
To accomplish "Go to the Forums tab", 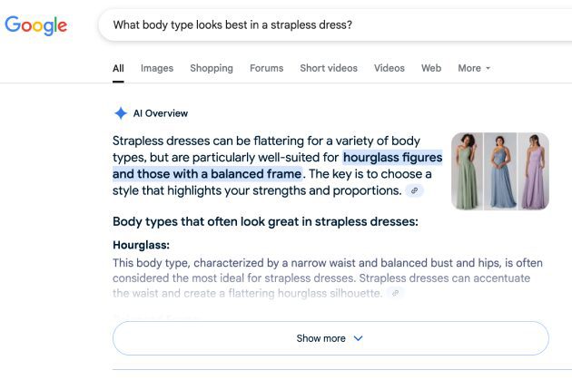I will click(x=266, y=68).
